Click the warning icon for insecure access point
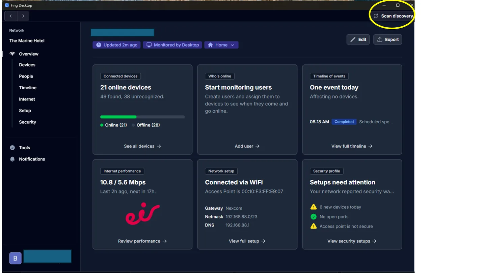The height and width of the screenshot is (273, 486). [314, 226]
